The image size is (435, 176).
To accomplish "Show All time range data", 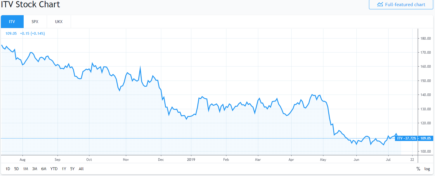I will tap(81, 169).
